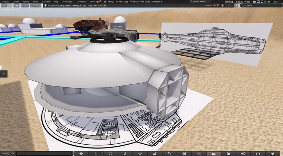Image resolution: width=283 pixels, height=156 pixels.
Task: Click the health heart icon in menu bar
Action: [98, 2]
